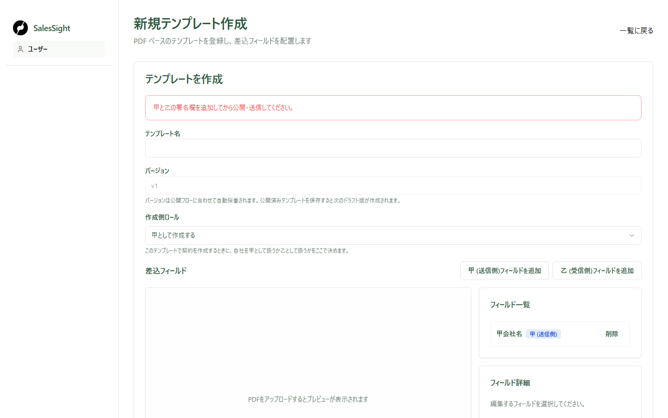
Task: Add a 甲 (送信側) field
Action: tap(504, 271)
